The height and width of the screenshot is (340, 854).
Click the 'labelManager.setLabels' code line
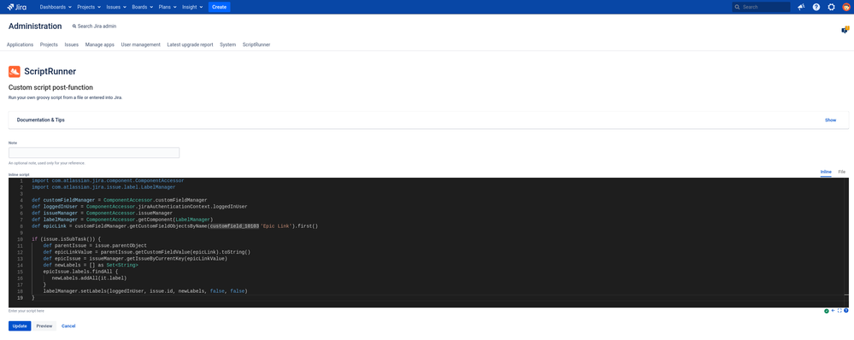[x=145, y=291]
